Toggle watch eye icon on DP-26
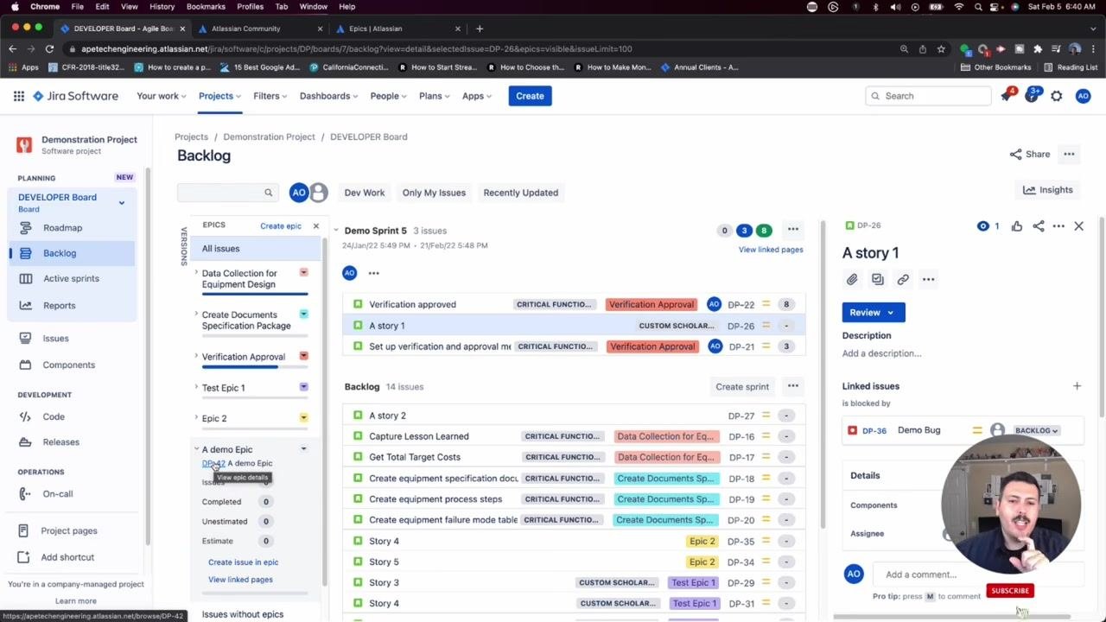Viewport: 1106px width, 622px height. coord(983,226)
